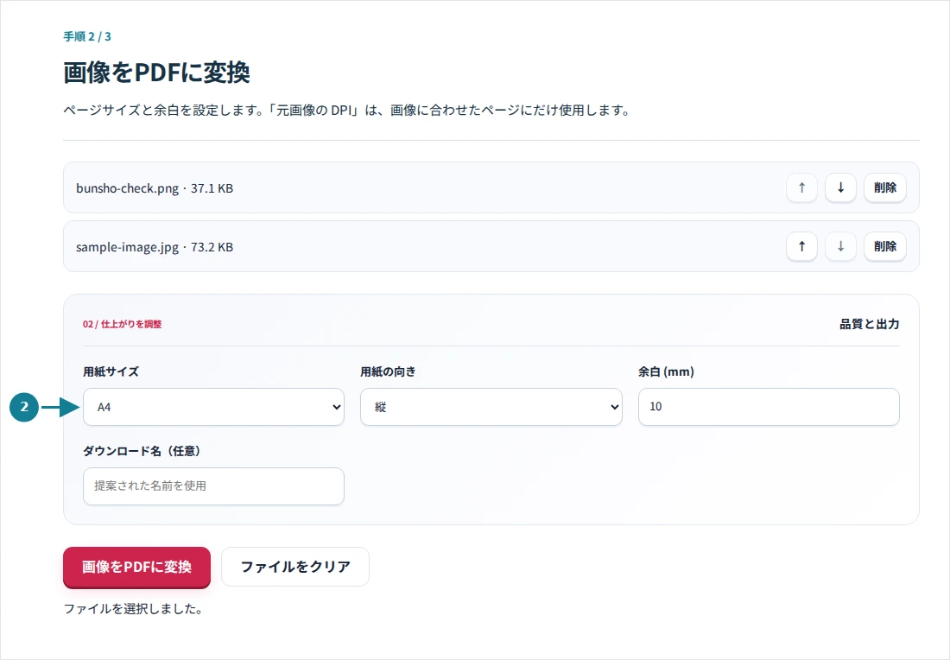
Task: Move bunsho-check.png down with arrow icon
Action: click(x=840, y=187)
